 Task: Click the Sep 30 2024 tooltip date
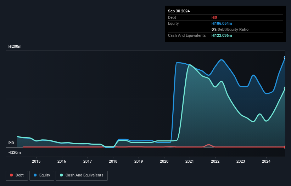pos(179,11)
